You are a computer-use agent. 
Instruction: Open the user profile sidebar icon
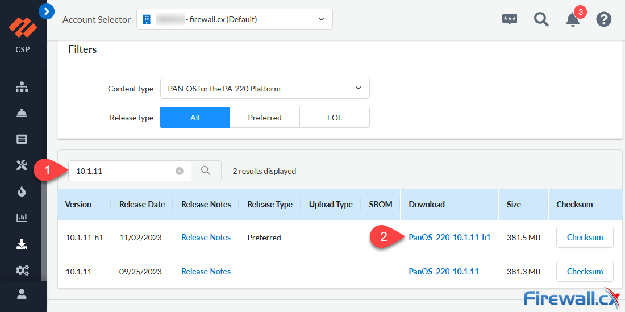(22, 294)
